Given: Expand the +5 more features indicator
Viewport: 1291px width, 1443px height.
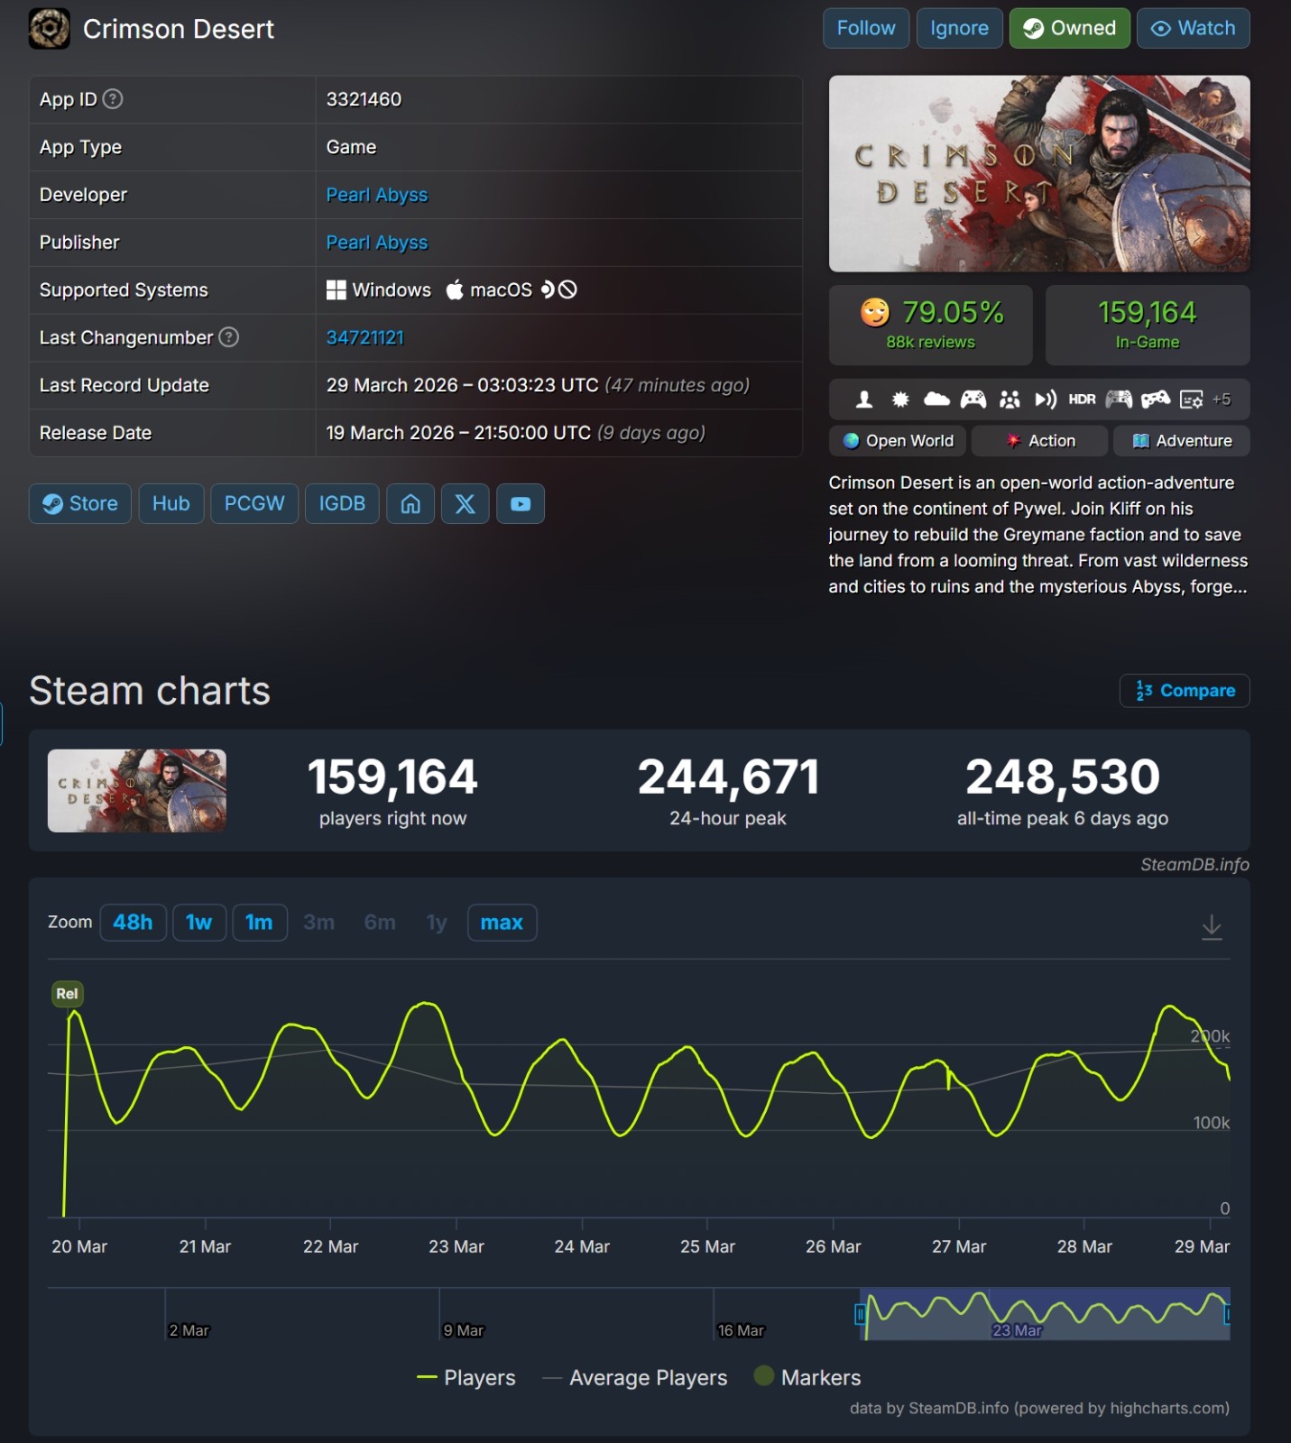Looking at the screenshot, I should click(x=1222, y=400).
